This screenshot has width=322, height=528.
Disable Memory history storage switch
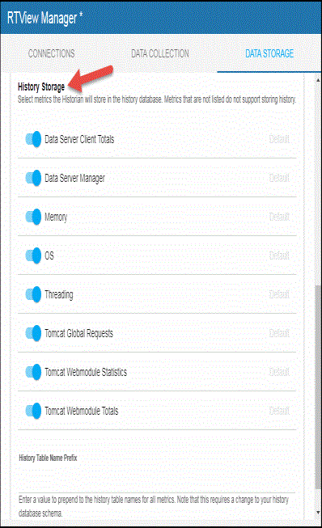(33, 217)
